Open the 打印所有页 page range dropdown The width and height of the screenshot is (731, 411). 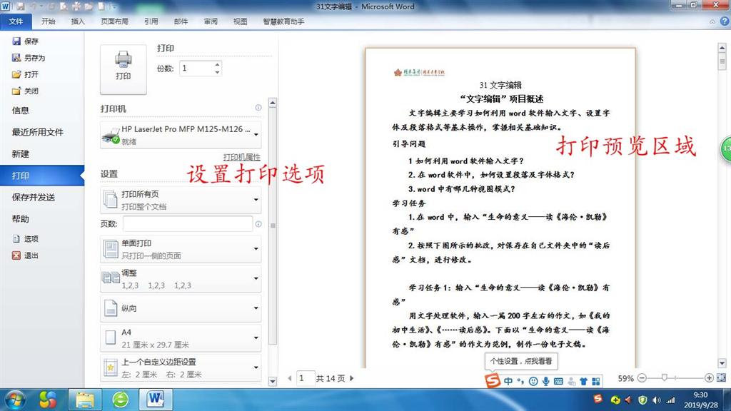256,200
